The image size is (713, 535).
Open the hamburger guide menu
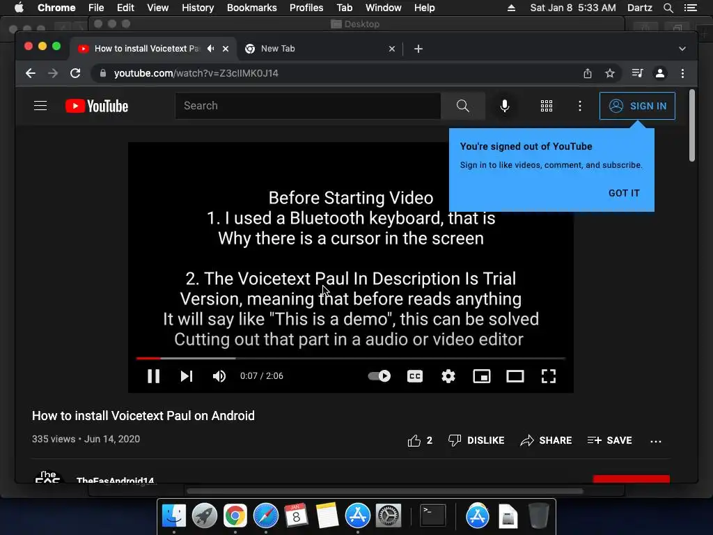tap(40, 106)
